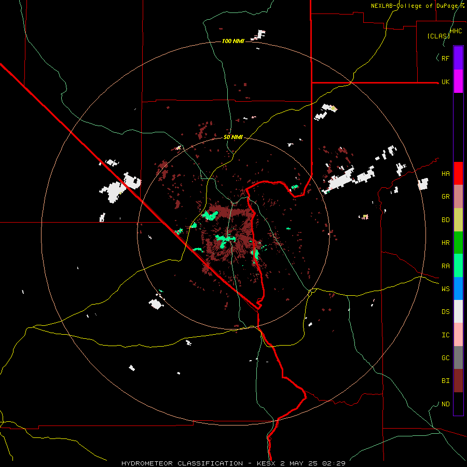Click the white DS legend swatch

[458, 311]
